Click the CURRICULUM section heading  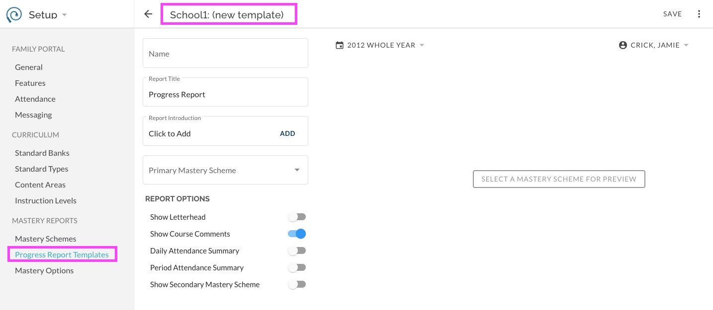click(35, 135)
